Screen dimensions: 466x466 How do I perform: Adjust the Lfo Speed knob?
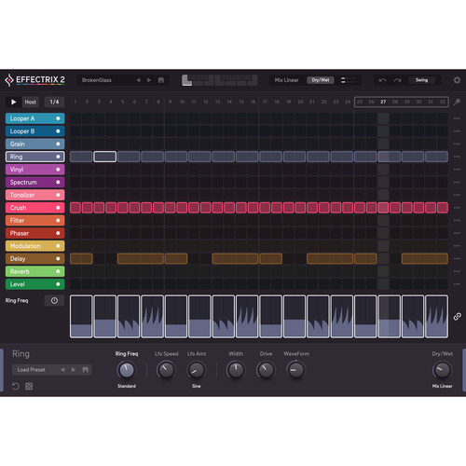pos(166,370)
